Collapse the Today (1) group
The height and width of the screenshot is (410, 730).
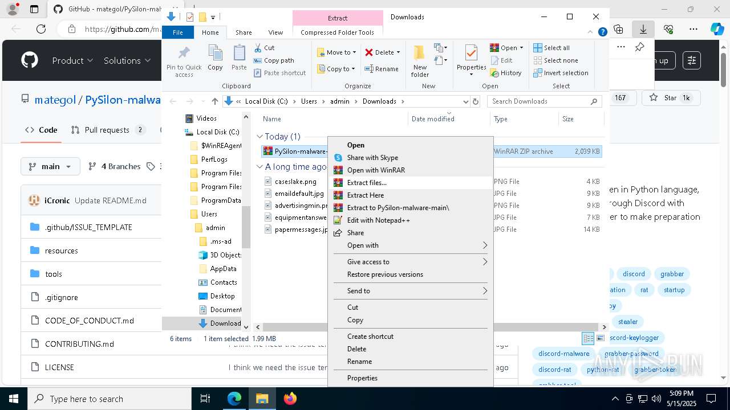259,137
